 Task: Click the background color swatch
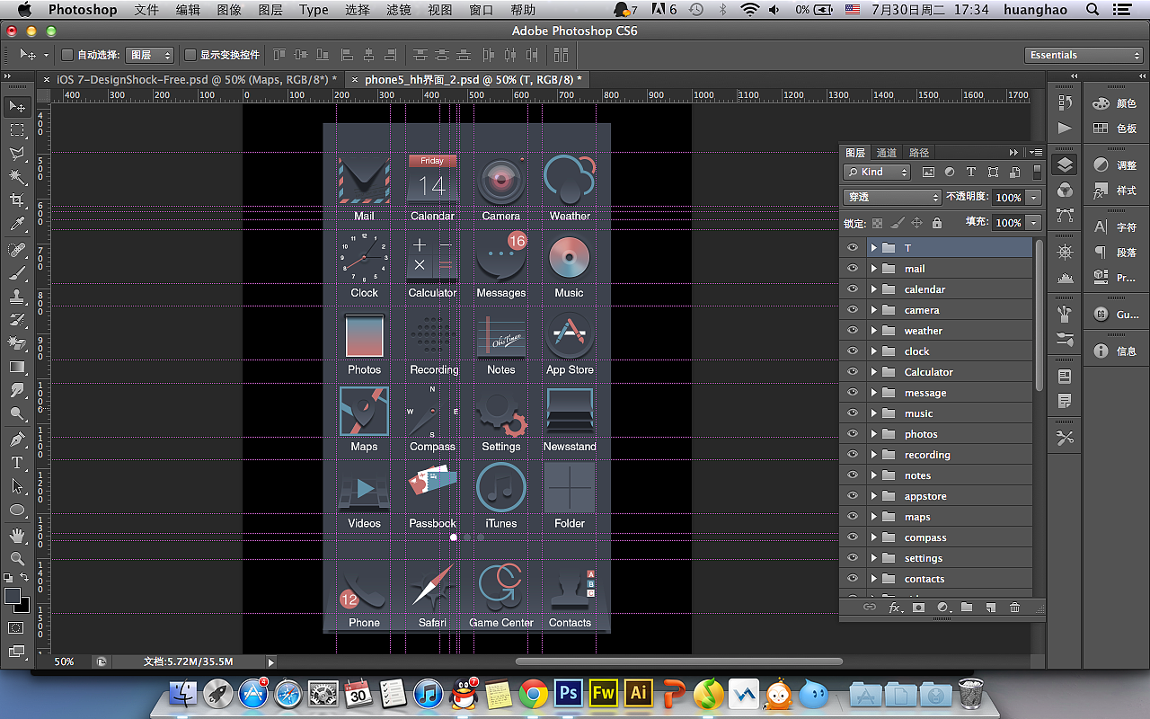(x=22, y=605)
